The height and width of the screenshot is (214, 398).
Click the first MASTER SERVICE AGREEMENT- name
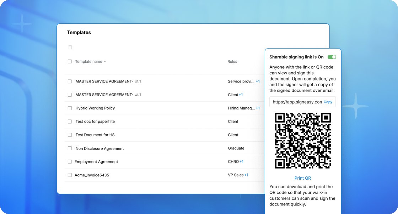click(104, 81)
